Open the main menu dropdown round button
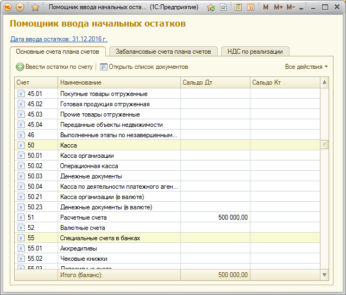Viewport: 346px width, 295px height. pos(20,8)
